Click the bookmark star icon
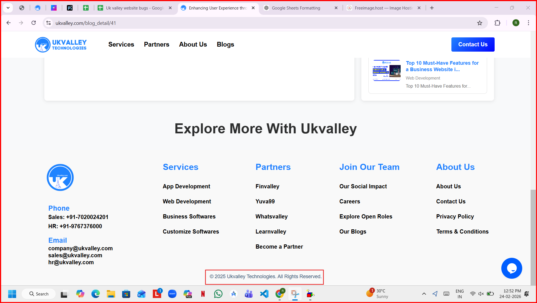This screenshot has width=537, height=303. click(480, 23)
